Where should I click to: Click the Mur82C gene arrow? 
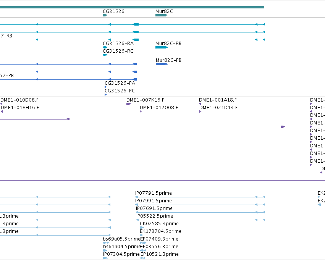tap(162, 15)
